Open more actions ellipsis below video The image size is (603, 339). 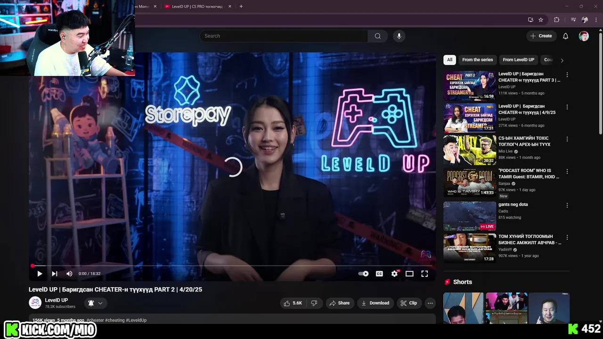(430, 303)
